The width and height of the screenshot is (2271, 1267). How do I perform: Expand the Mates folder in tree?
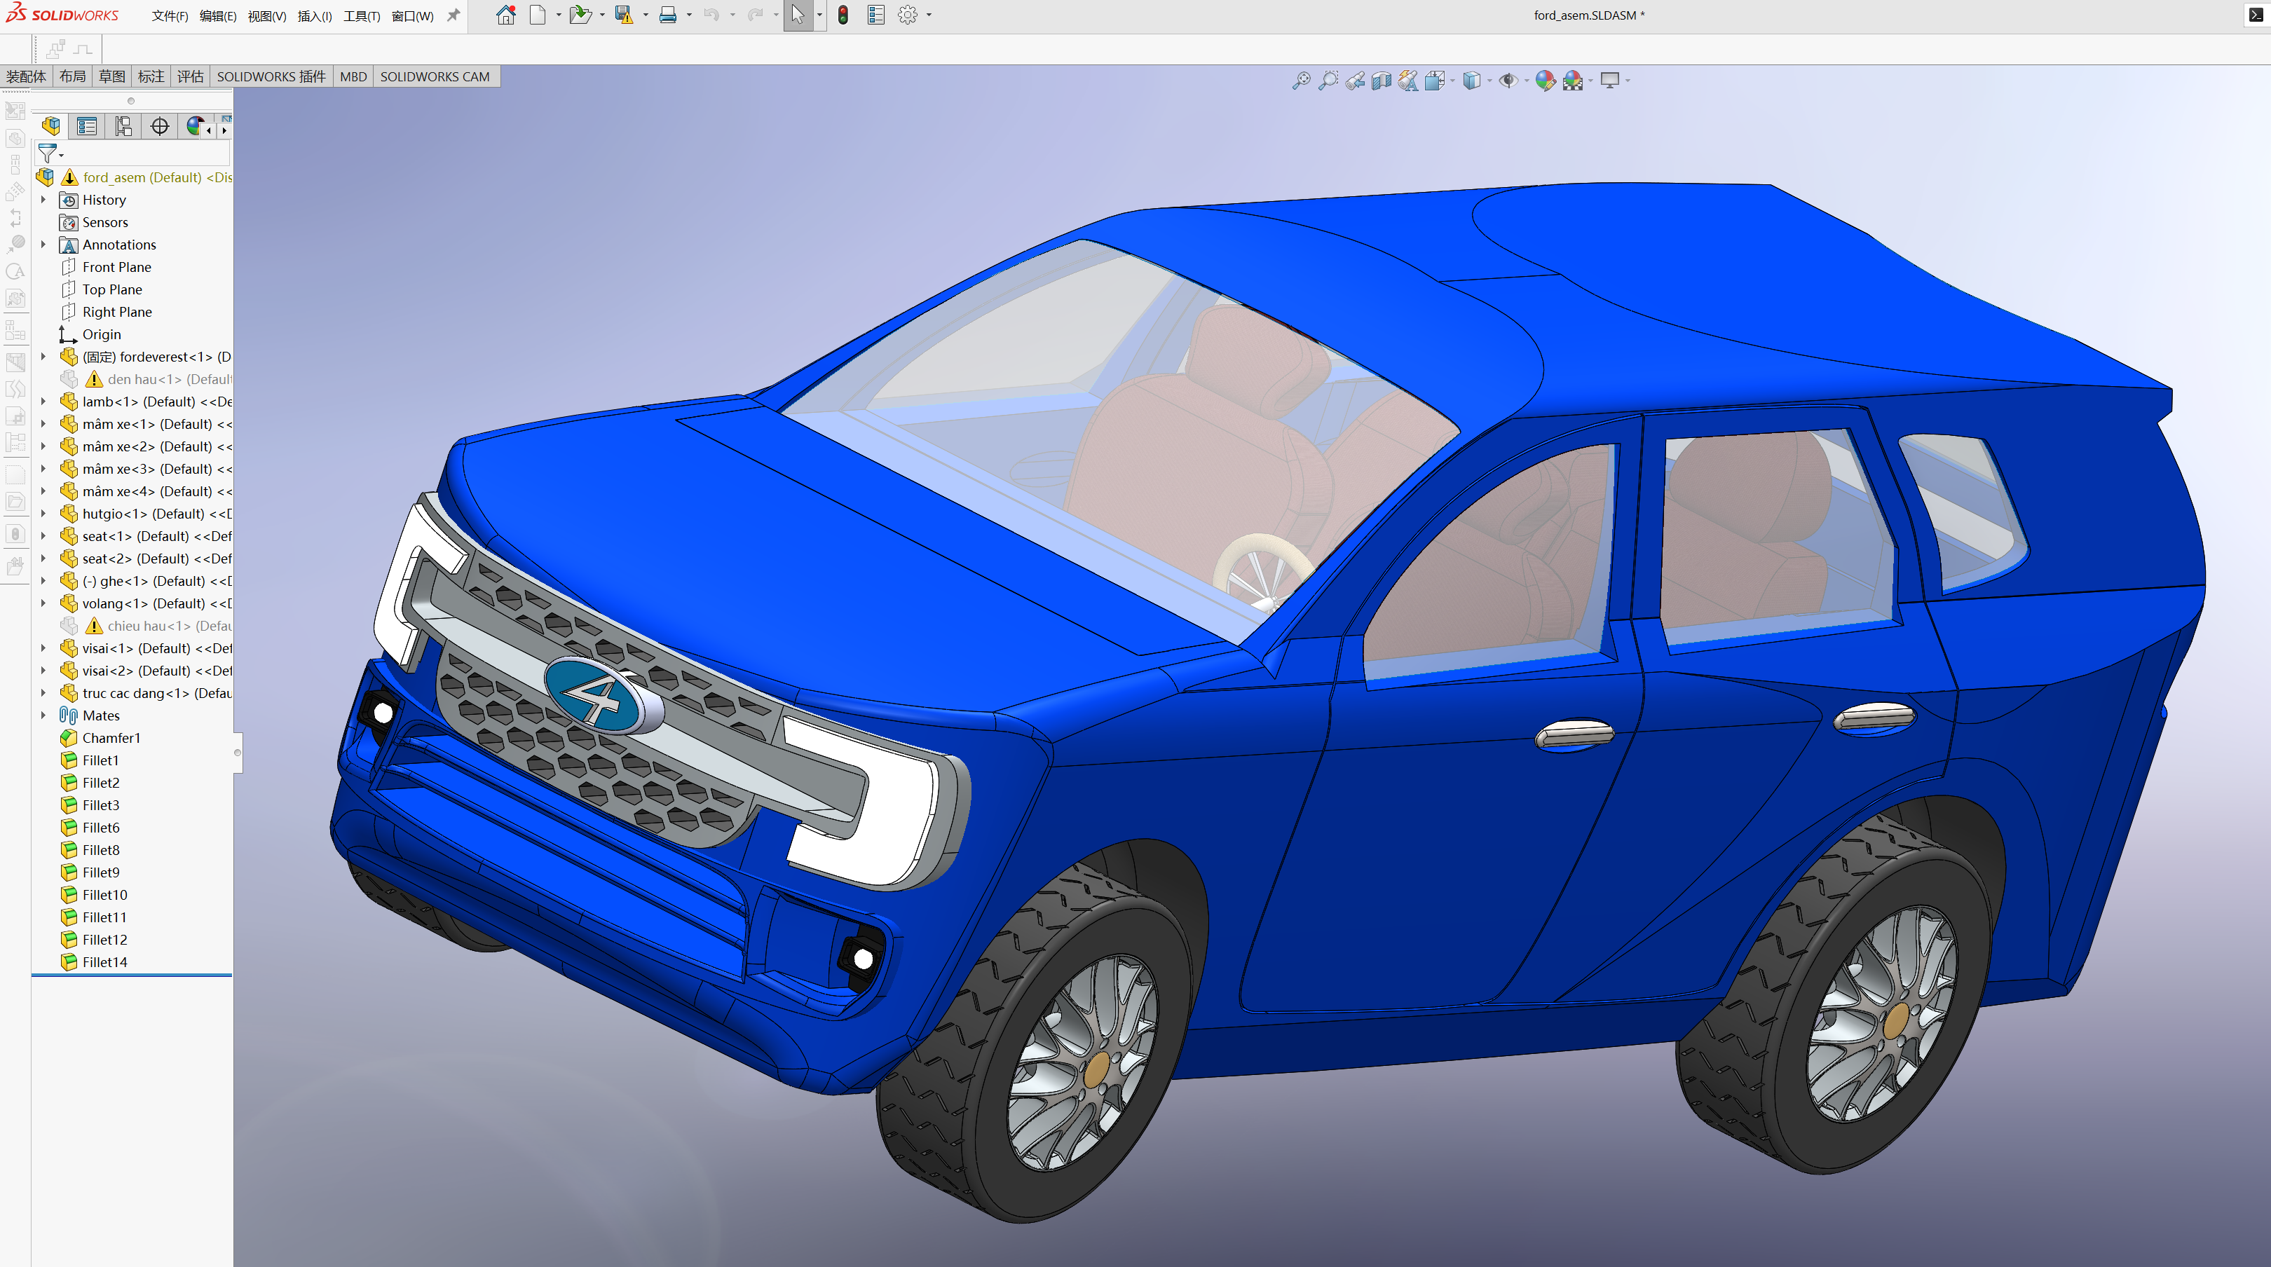coord(42,715)
